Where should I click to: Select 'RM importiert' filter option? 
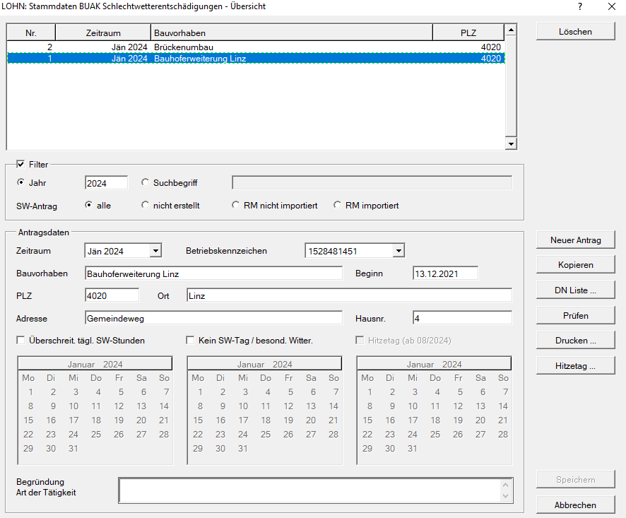point(338,206)
